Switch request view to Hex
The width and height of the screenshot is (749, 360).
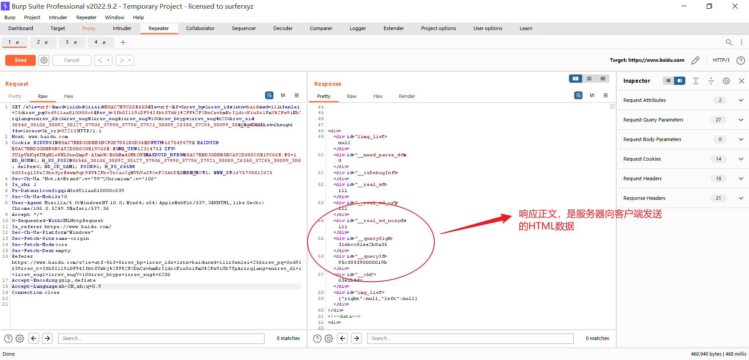click(68, 96)
